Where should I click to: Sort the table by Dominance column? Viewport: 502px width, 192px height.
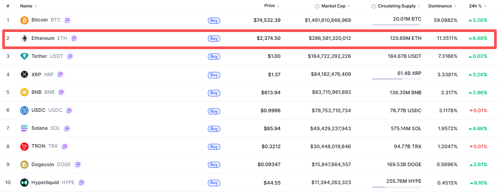(x=442, y=6)
